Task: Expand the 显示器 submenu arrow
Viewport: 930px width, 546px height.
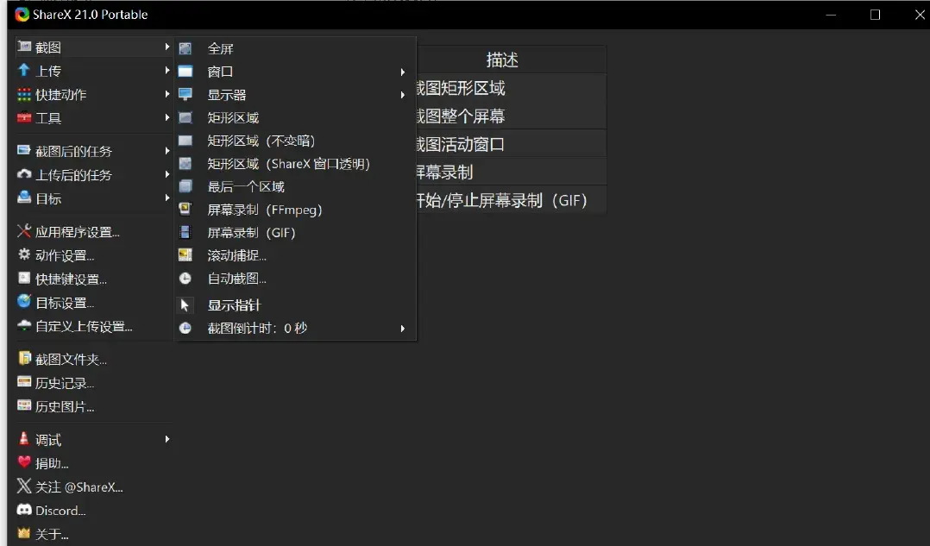Action: (403, 95)
